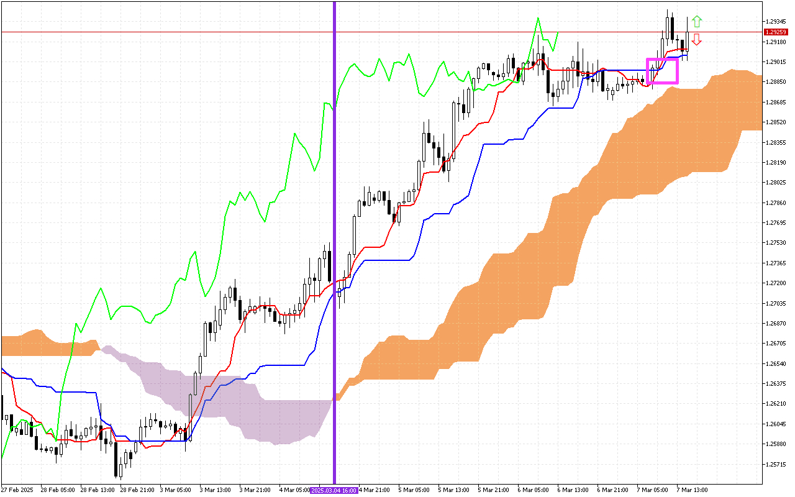Click the 3 Mar 05:00 time label
Image resolution: width=795 pixels, height=497 pixels.
[176, 490]
